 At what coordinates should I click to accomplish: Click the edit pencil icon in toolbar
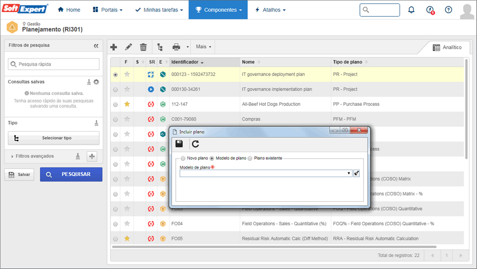(128, 47)
